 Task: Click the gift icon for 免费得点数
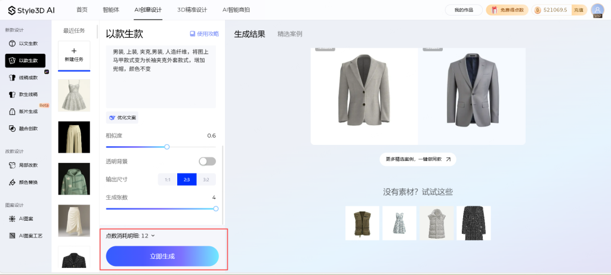pyautogui.click(x=494, y=10)
